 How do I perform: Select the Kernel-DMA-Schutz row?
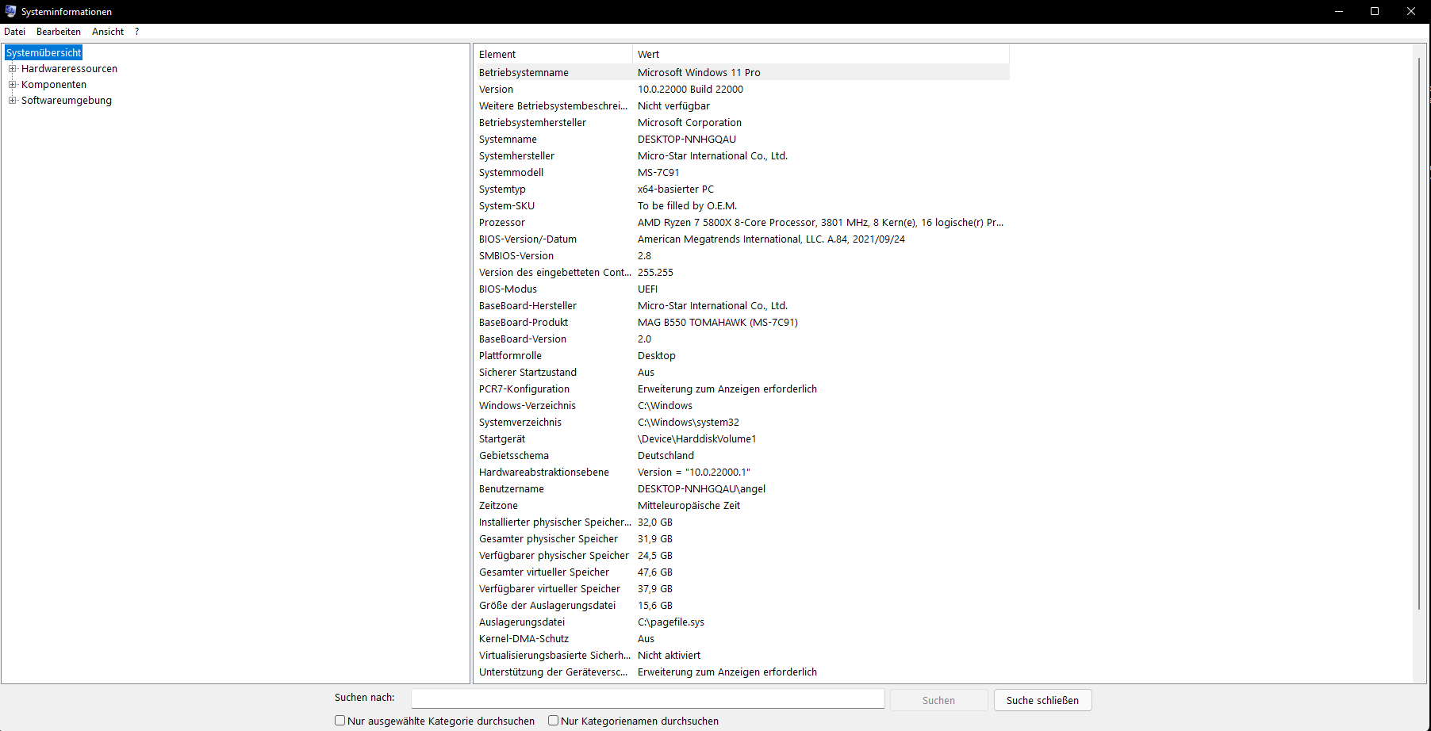coord(742,638)
